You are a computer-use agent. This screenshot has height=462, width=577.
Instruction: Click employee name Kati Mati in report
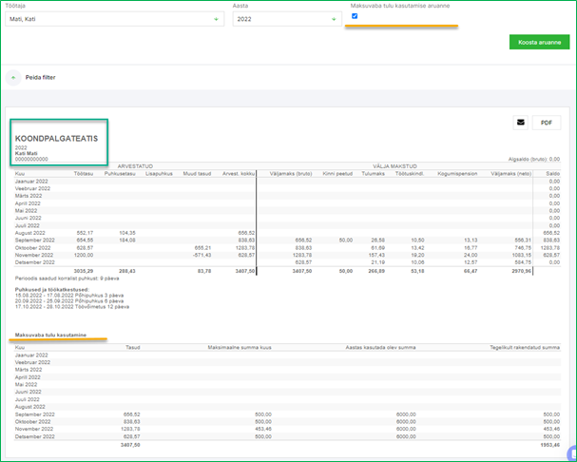[26, 153]
